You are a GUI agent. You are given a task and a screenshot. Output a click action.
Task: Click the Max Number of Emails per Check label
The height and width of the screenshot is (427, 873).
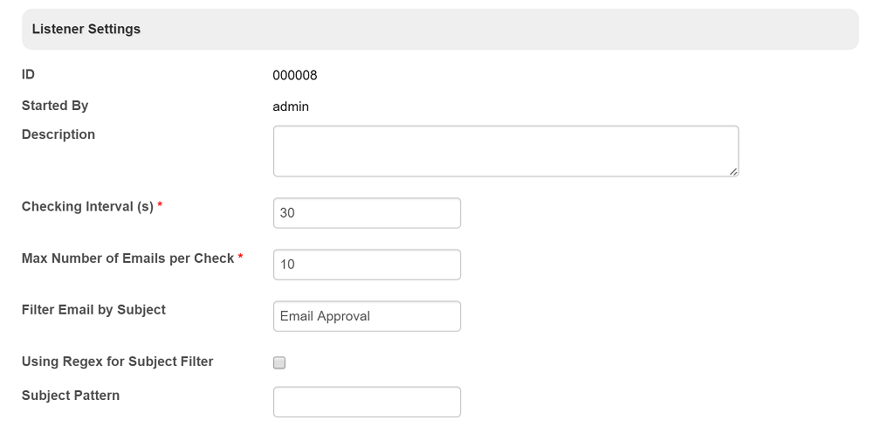point(127,258)
